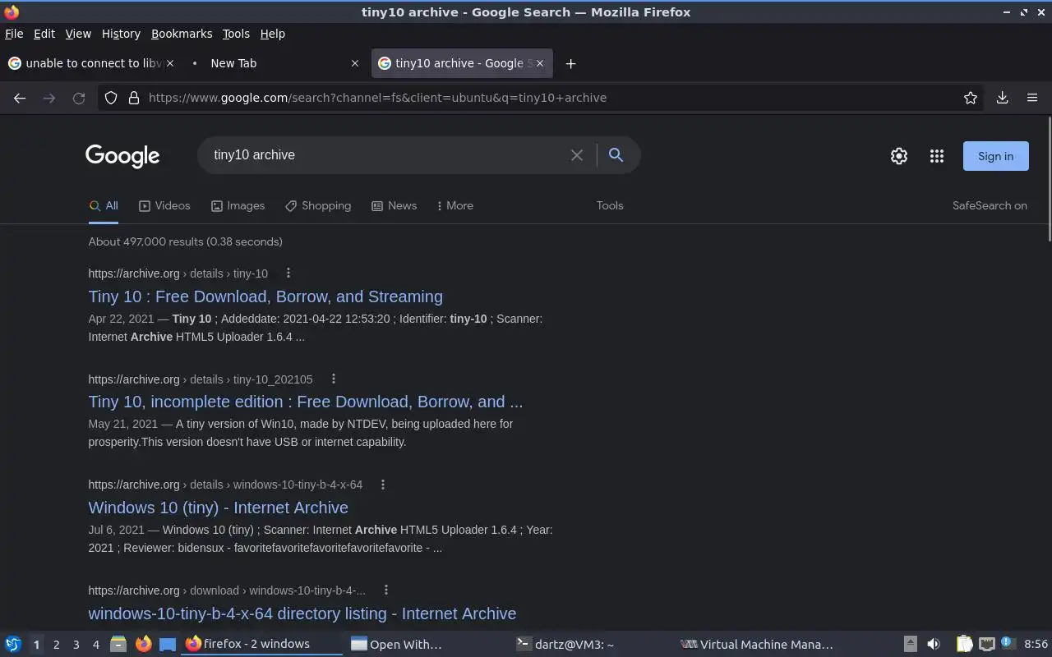Open 'Tiny 10, incomplete edition' result link

[305, 402]
